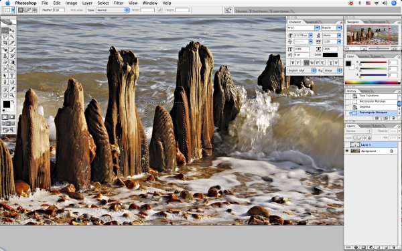Screen dimensions: 402x251
Task: Select the Pen tool
Action: 5,82
